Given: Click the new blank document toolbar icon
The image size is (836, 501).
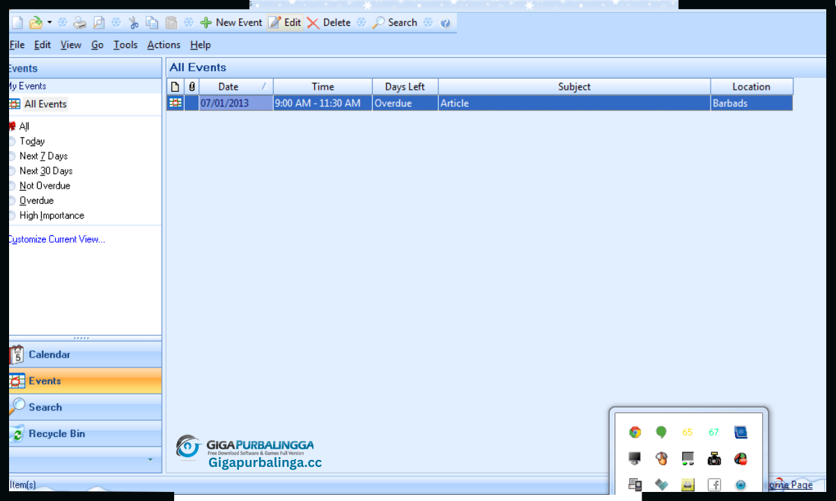Looking at the screenshot, I should 17,22.
